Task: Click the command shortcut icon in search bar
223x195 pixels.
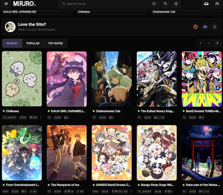Action: [x=154, y=4]
